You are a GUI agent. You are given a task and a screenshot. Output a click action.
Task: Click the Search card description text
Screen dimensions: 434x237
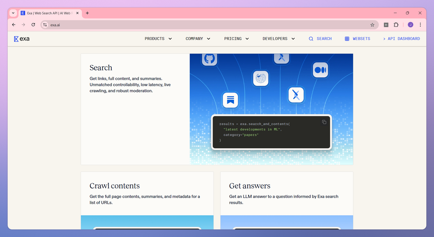(130, 85)
